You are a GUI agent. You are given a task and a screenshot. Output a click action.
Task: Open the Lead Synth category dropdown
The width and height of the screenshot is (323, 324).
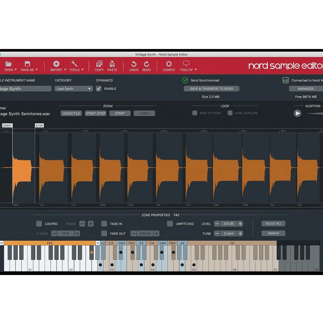[x=74, y=88]
